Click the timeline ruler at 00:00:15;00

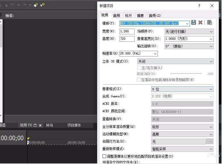77,142
